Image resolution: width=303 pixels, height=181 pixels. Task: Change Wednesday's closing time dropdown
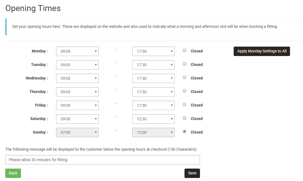click(x=153, y=78)
